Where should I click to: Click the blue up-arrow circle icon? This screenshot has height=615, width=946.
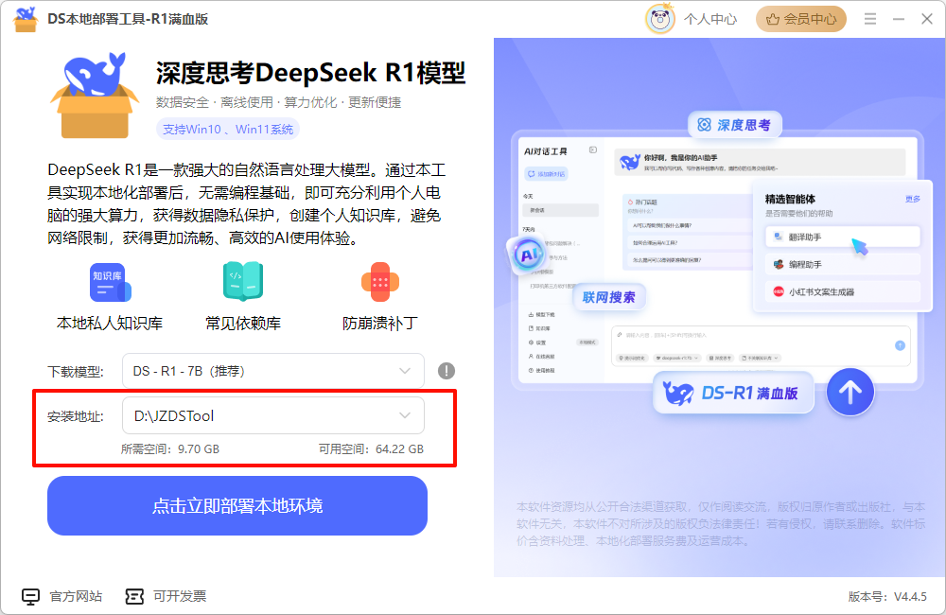(850, 393)
